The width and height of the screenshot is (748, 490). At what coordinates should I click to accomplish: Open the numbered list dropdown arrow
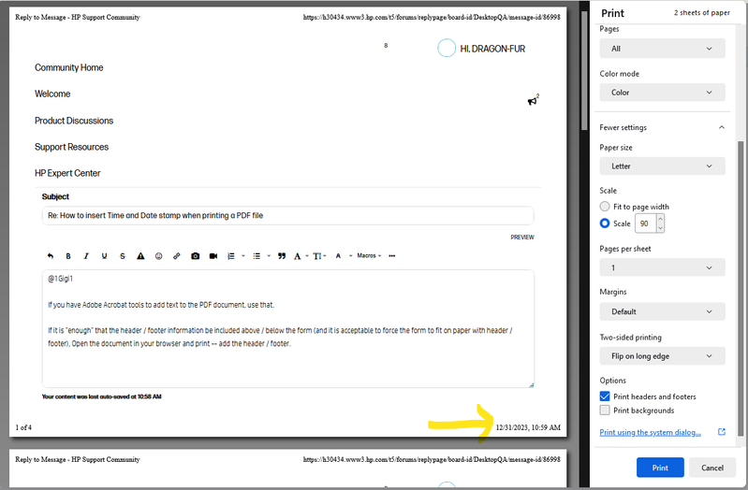[x=243, y=256]
